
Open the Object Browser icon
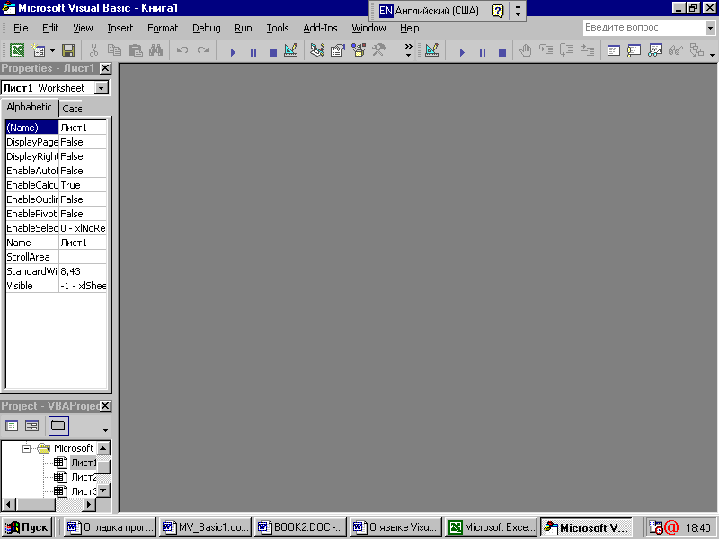tap(359, 50)
